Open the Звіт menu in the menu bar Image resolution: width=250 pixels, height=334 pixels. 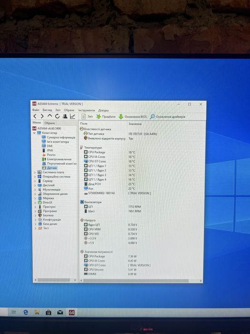pos(58,110)
